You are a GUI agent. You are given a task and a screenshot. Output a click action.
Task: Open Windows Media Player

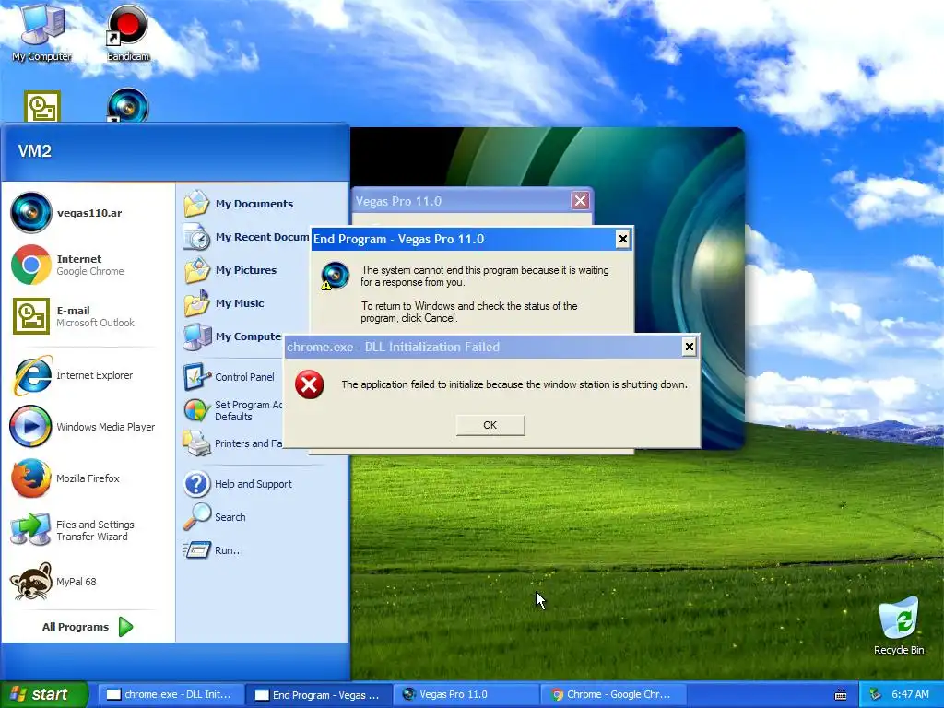[88, 426]
